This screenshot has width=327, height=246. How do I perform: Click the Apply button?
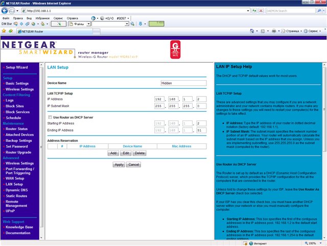pyautogui.click(x=119, y=164)
